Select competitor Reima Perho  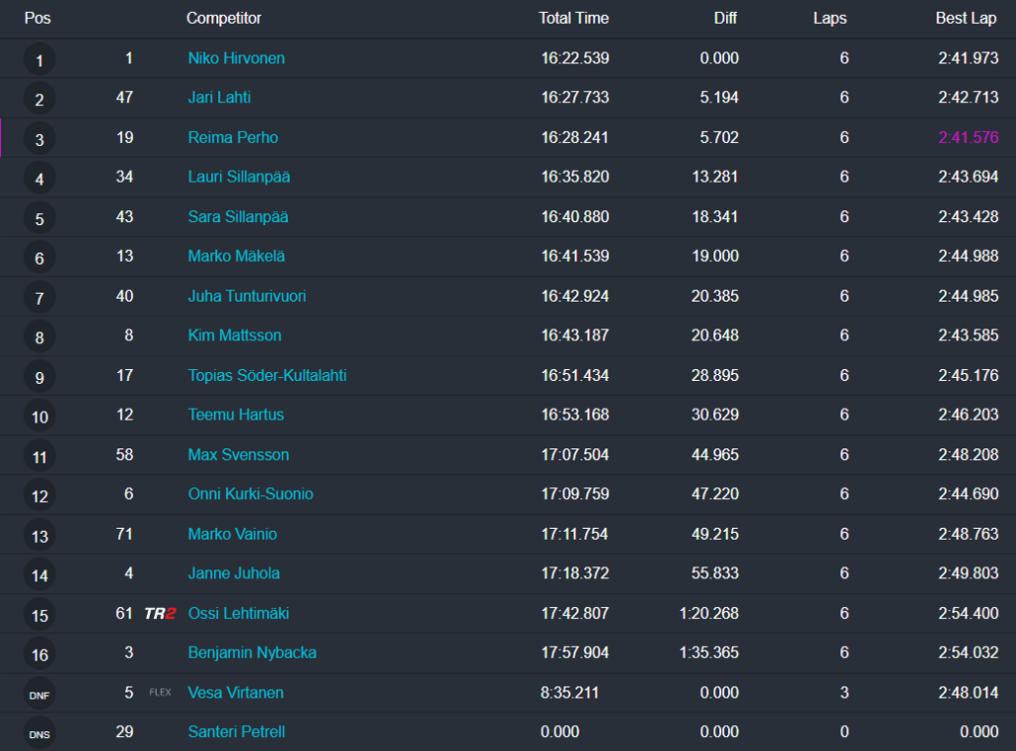tap(233, 138)
